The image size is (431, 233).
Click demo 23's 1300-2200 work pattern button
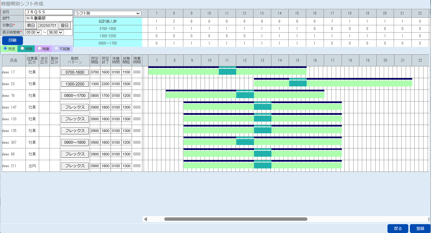(75, 84)
